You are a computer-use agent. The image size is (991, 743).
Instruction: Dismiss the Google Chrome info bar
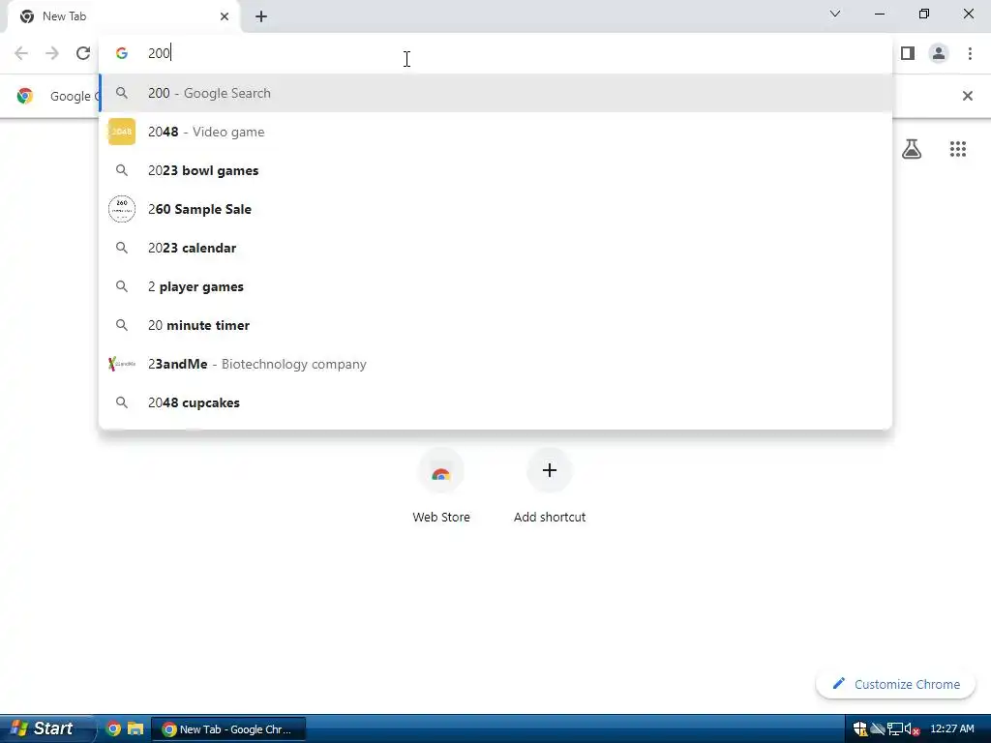click(x=967, y=96)
